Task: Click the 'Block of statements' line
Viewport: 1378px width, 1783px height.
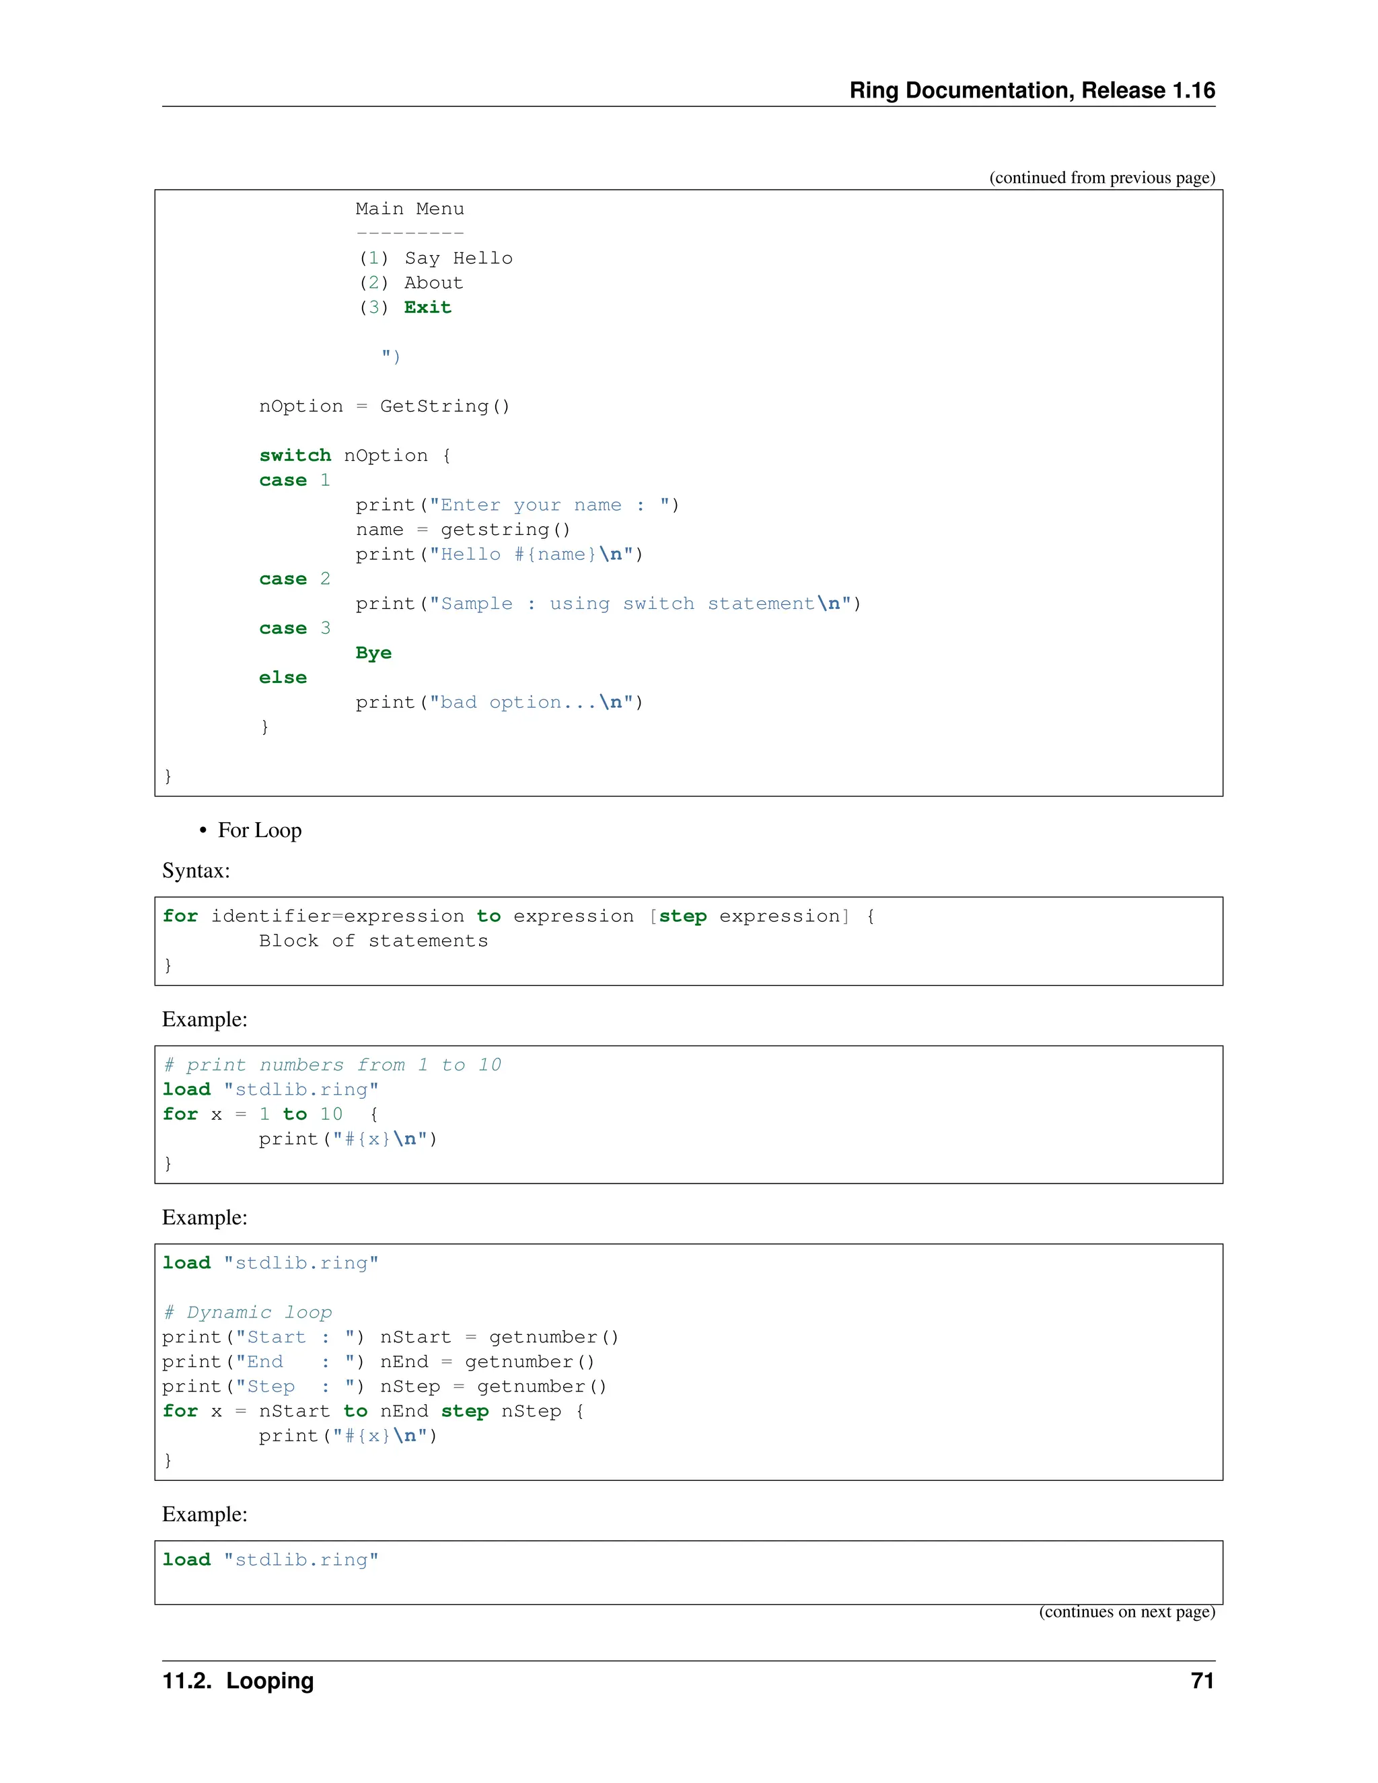Action: [x=373, y=941]
